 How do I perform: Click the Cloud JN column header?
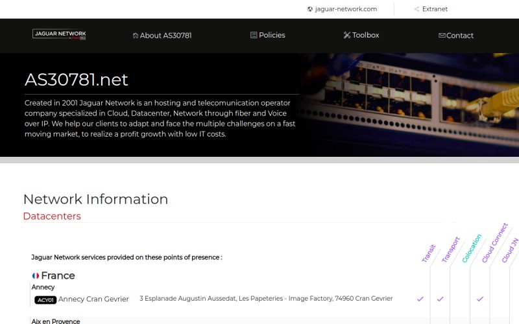[510, 250]
